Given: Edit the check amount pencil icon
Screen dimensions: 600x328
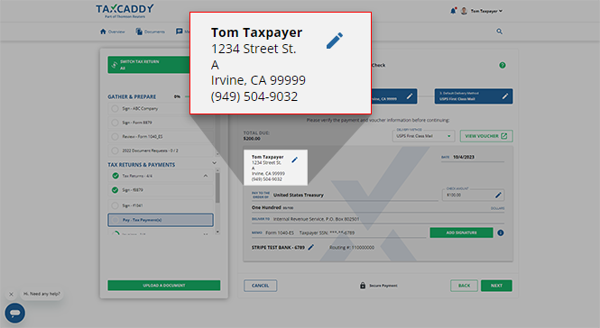Looking at the screenshot, I should 498,195.
